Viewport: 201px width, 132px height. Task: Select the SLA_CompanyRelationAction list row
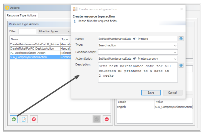(x=41, y=57)
